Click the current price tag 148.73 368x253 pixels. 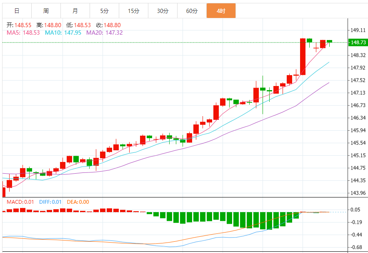358,43
